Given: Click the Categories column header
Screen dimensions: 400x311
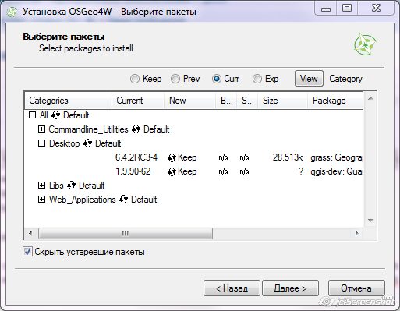Looking at the screenshot, I should coord(69,101).
